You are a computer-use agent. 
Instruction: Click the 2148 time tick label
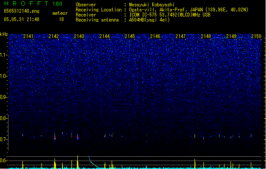coord(206,36)
